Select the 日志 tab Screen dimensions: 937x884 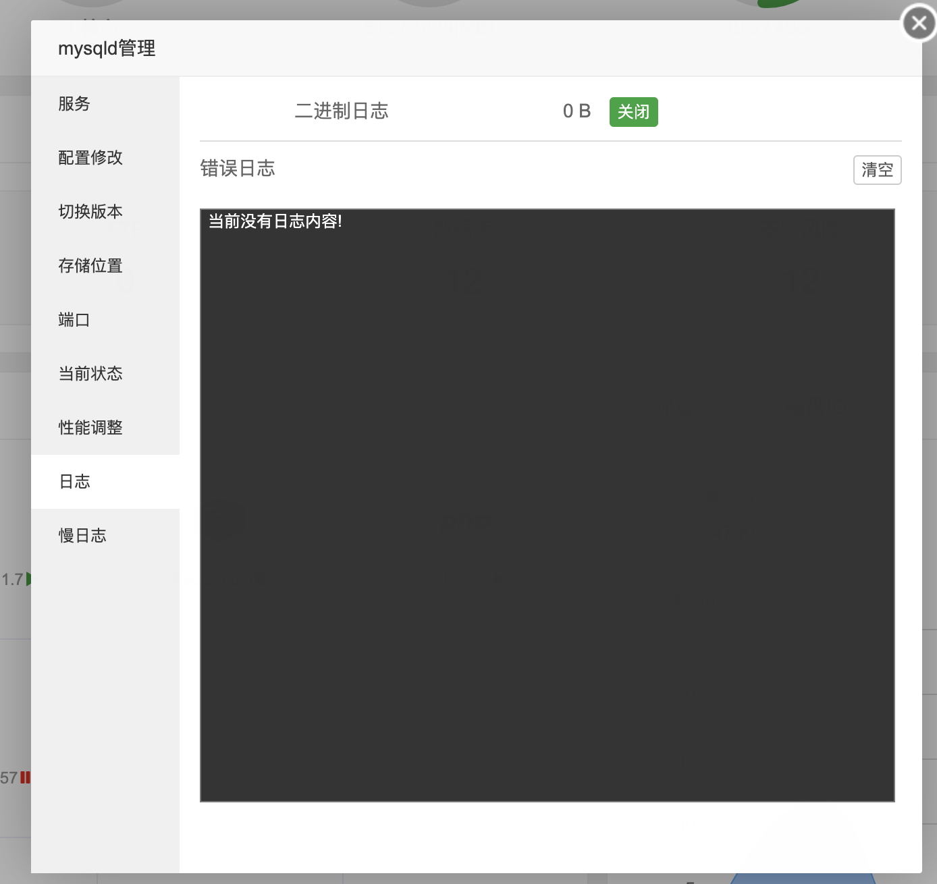(x=105, y=482)
